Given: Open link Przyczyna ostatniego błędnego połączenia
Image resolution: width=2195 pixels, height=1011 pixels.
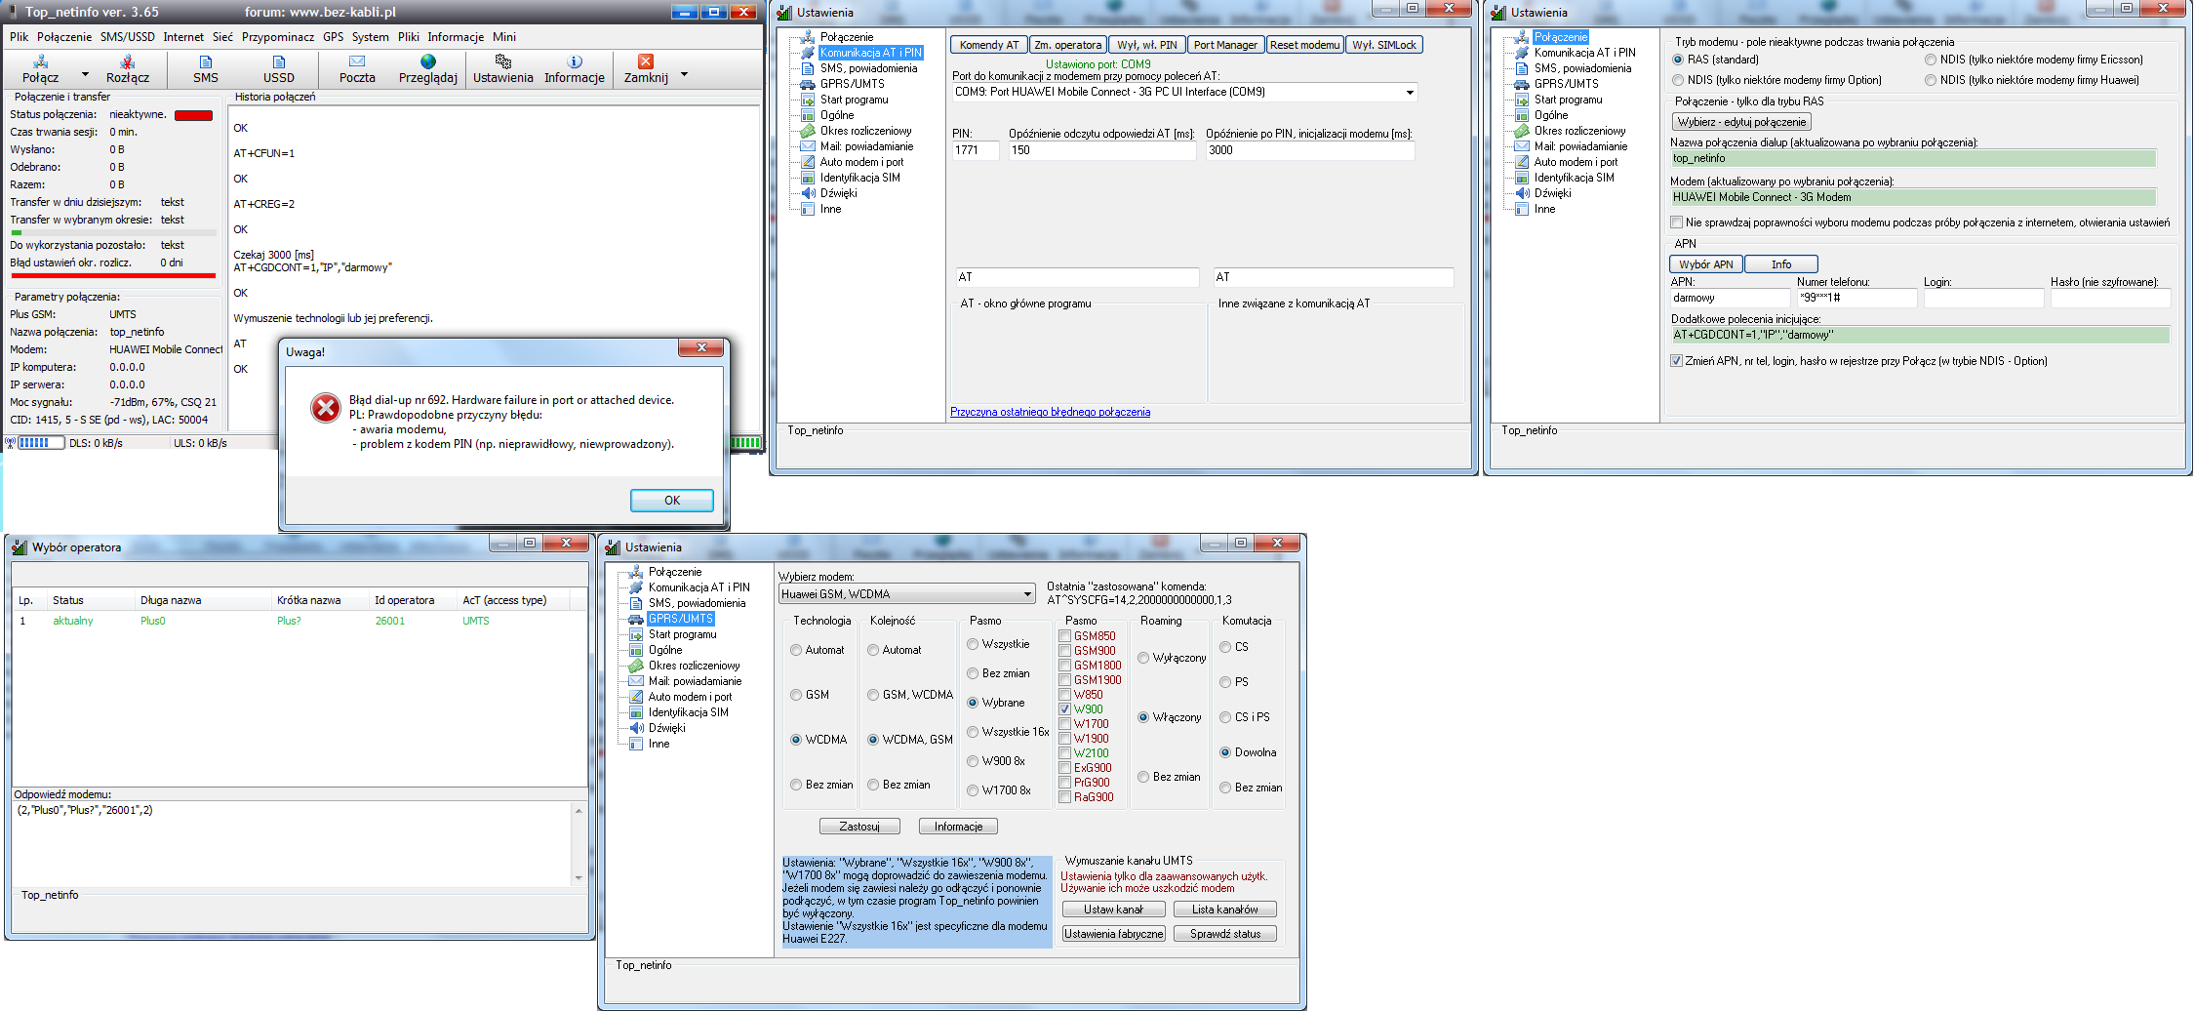Looking at the screenshot, I should [x=1050, y=412].
